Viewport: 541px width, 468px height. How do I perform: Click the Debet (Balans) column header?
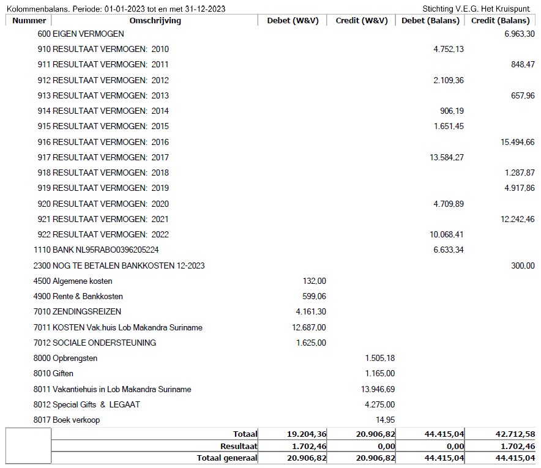(x=430, y=20)
